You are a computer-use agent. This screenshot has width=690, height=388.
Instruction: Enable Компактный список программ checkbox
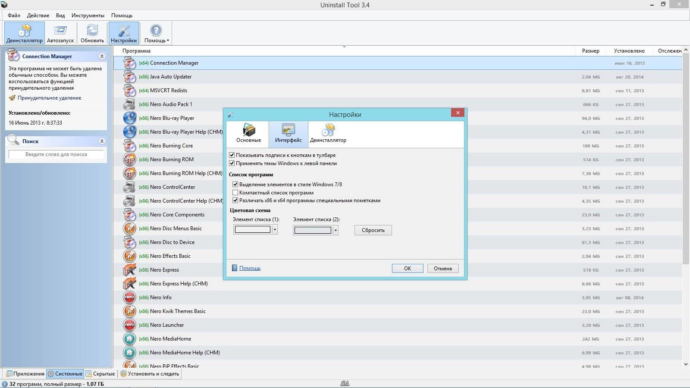click(235, 193)
